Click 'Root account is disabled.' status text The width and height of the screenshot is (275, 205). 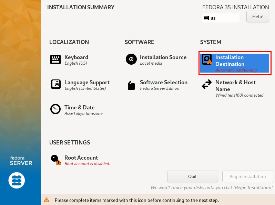[87, 164]
